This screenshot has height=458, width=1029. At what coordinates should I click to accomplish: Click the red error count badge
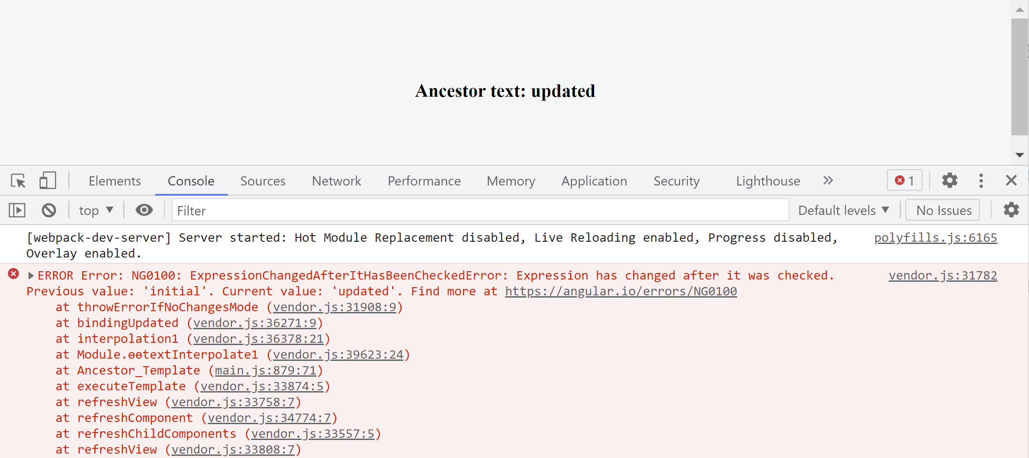(905, 181)
